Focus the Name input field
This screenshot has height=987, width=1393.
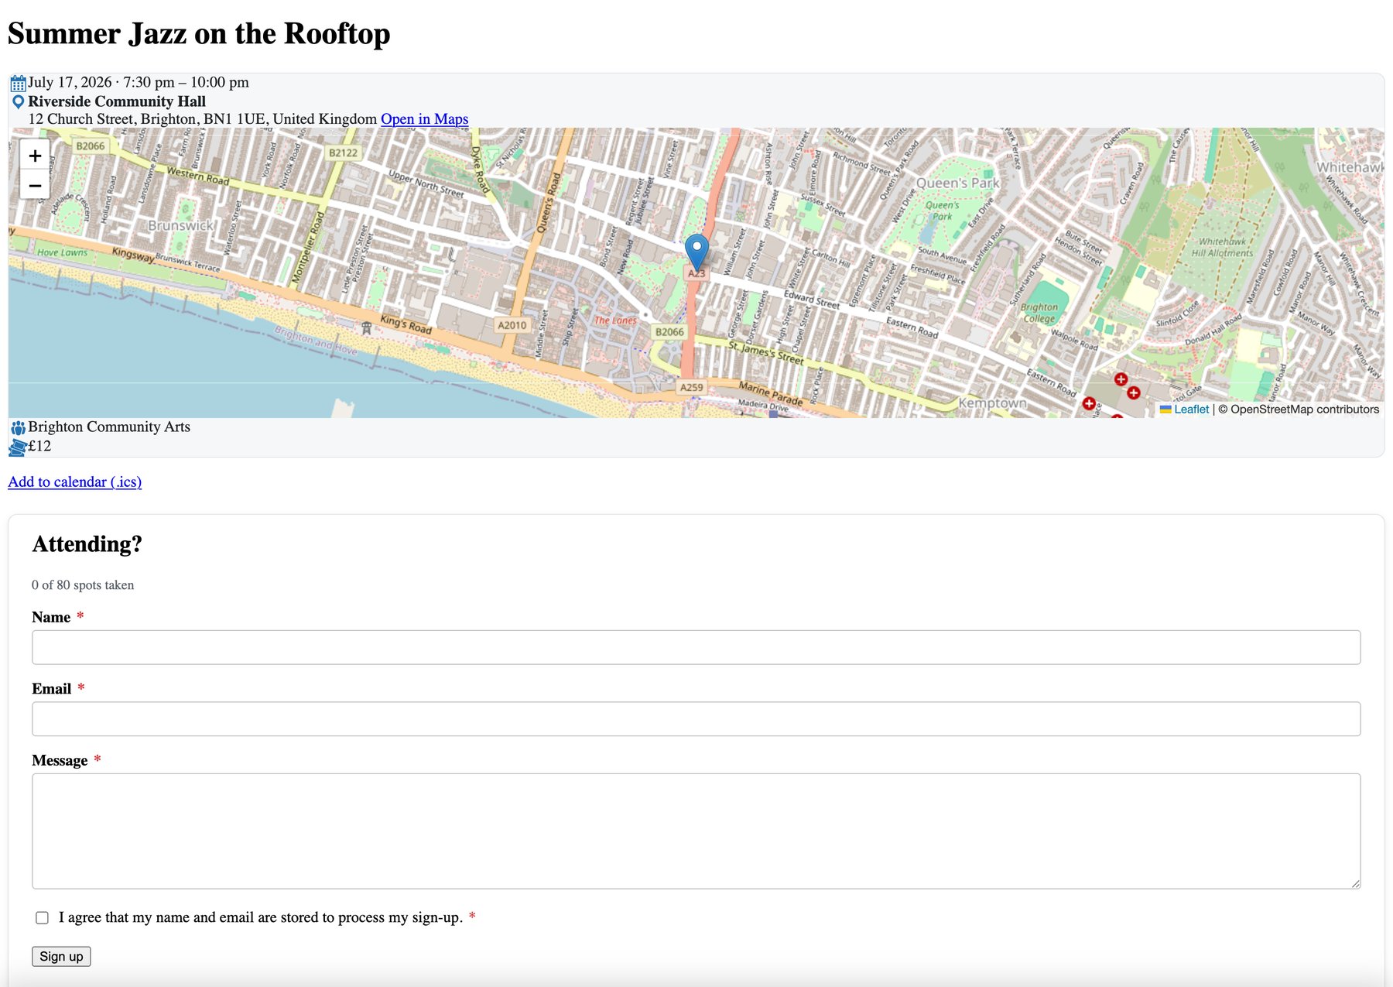696,647
